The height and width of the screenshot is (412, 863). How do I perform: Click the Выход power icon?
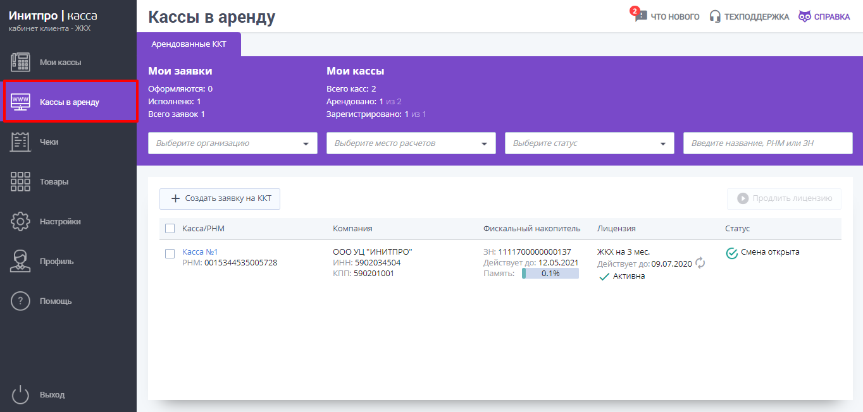coord(20,395)
